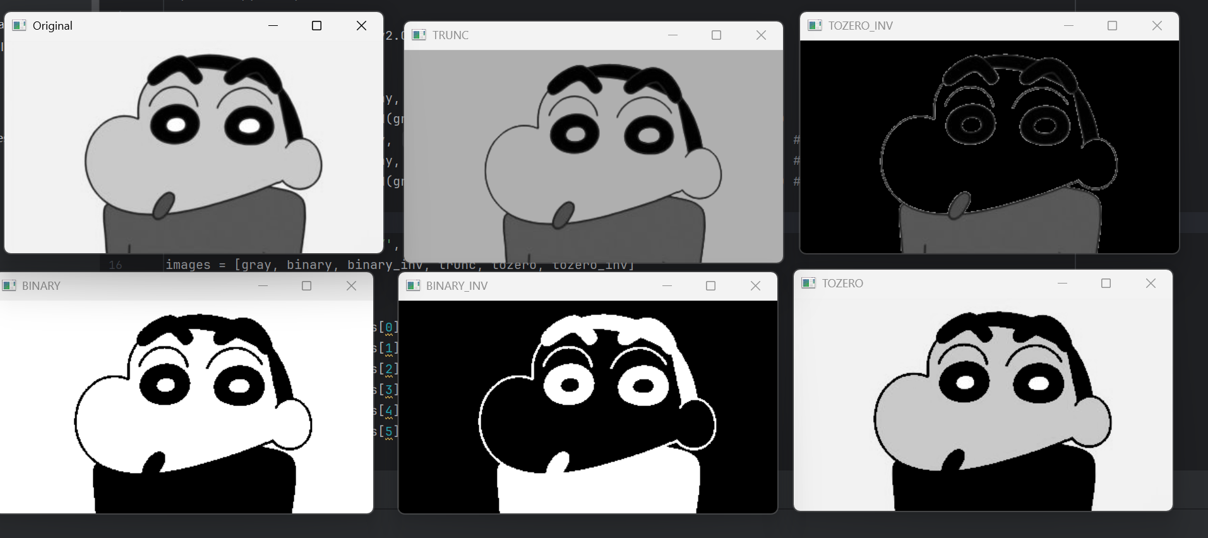1208x538 pixels.
Task: Maximize the BINARY_INV window
Action: click(711, 285)
